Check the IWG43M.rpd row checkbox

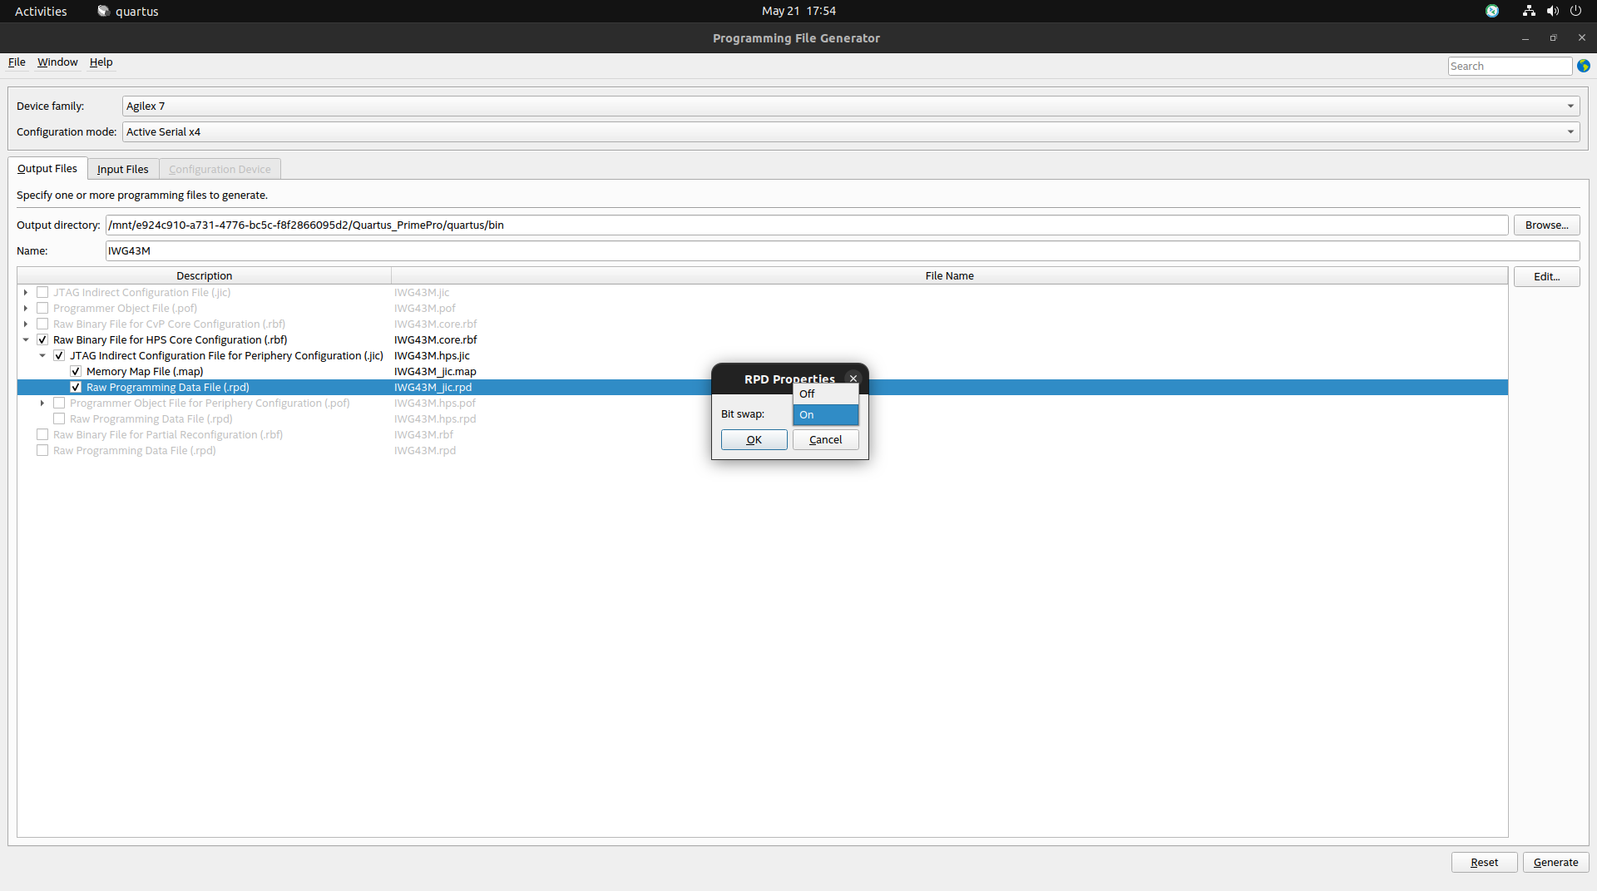[x=42, y=450]
